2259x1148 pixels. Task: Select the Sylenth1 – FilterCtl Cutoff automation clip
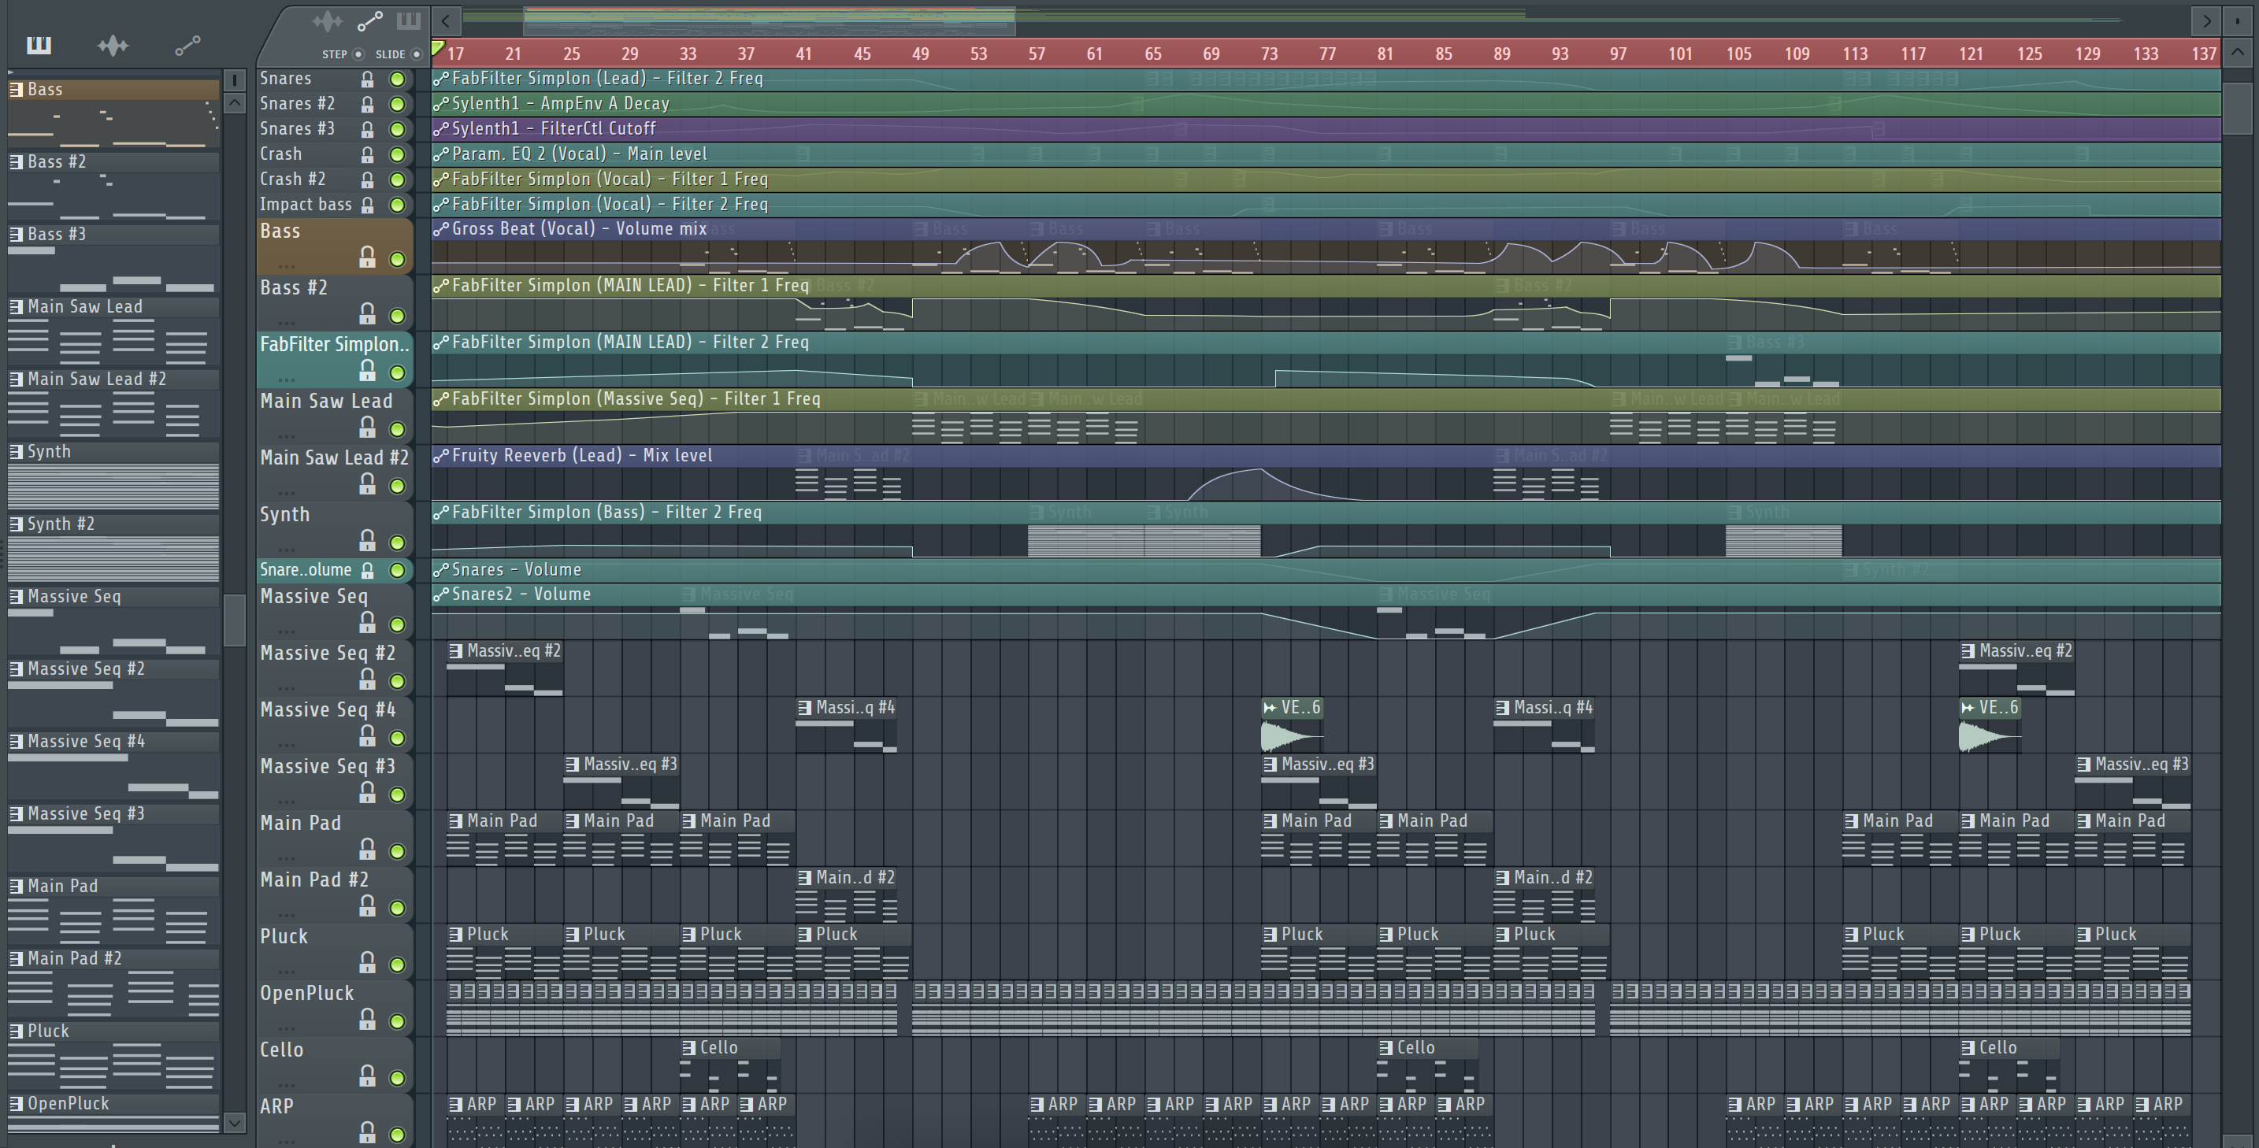click(1326, 130)
